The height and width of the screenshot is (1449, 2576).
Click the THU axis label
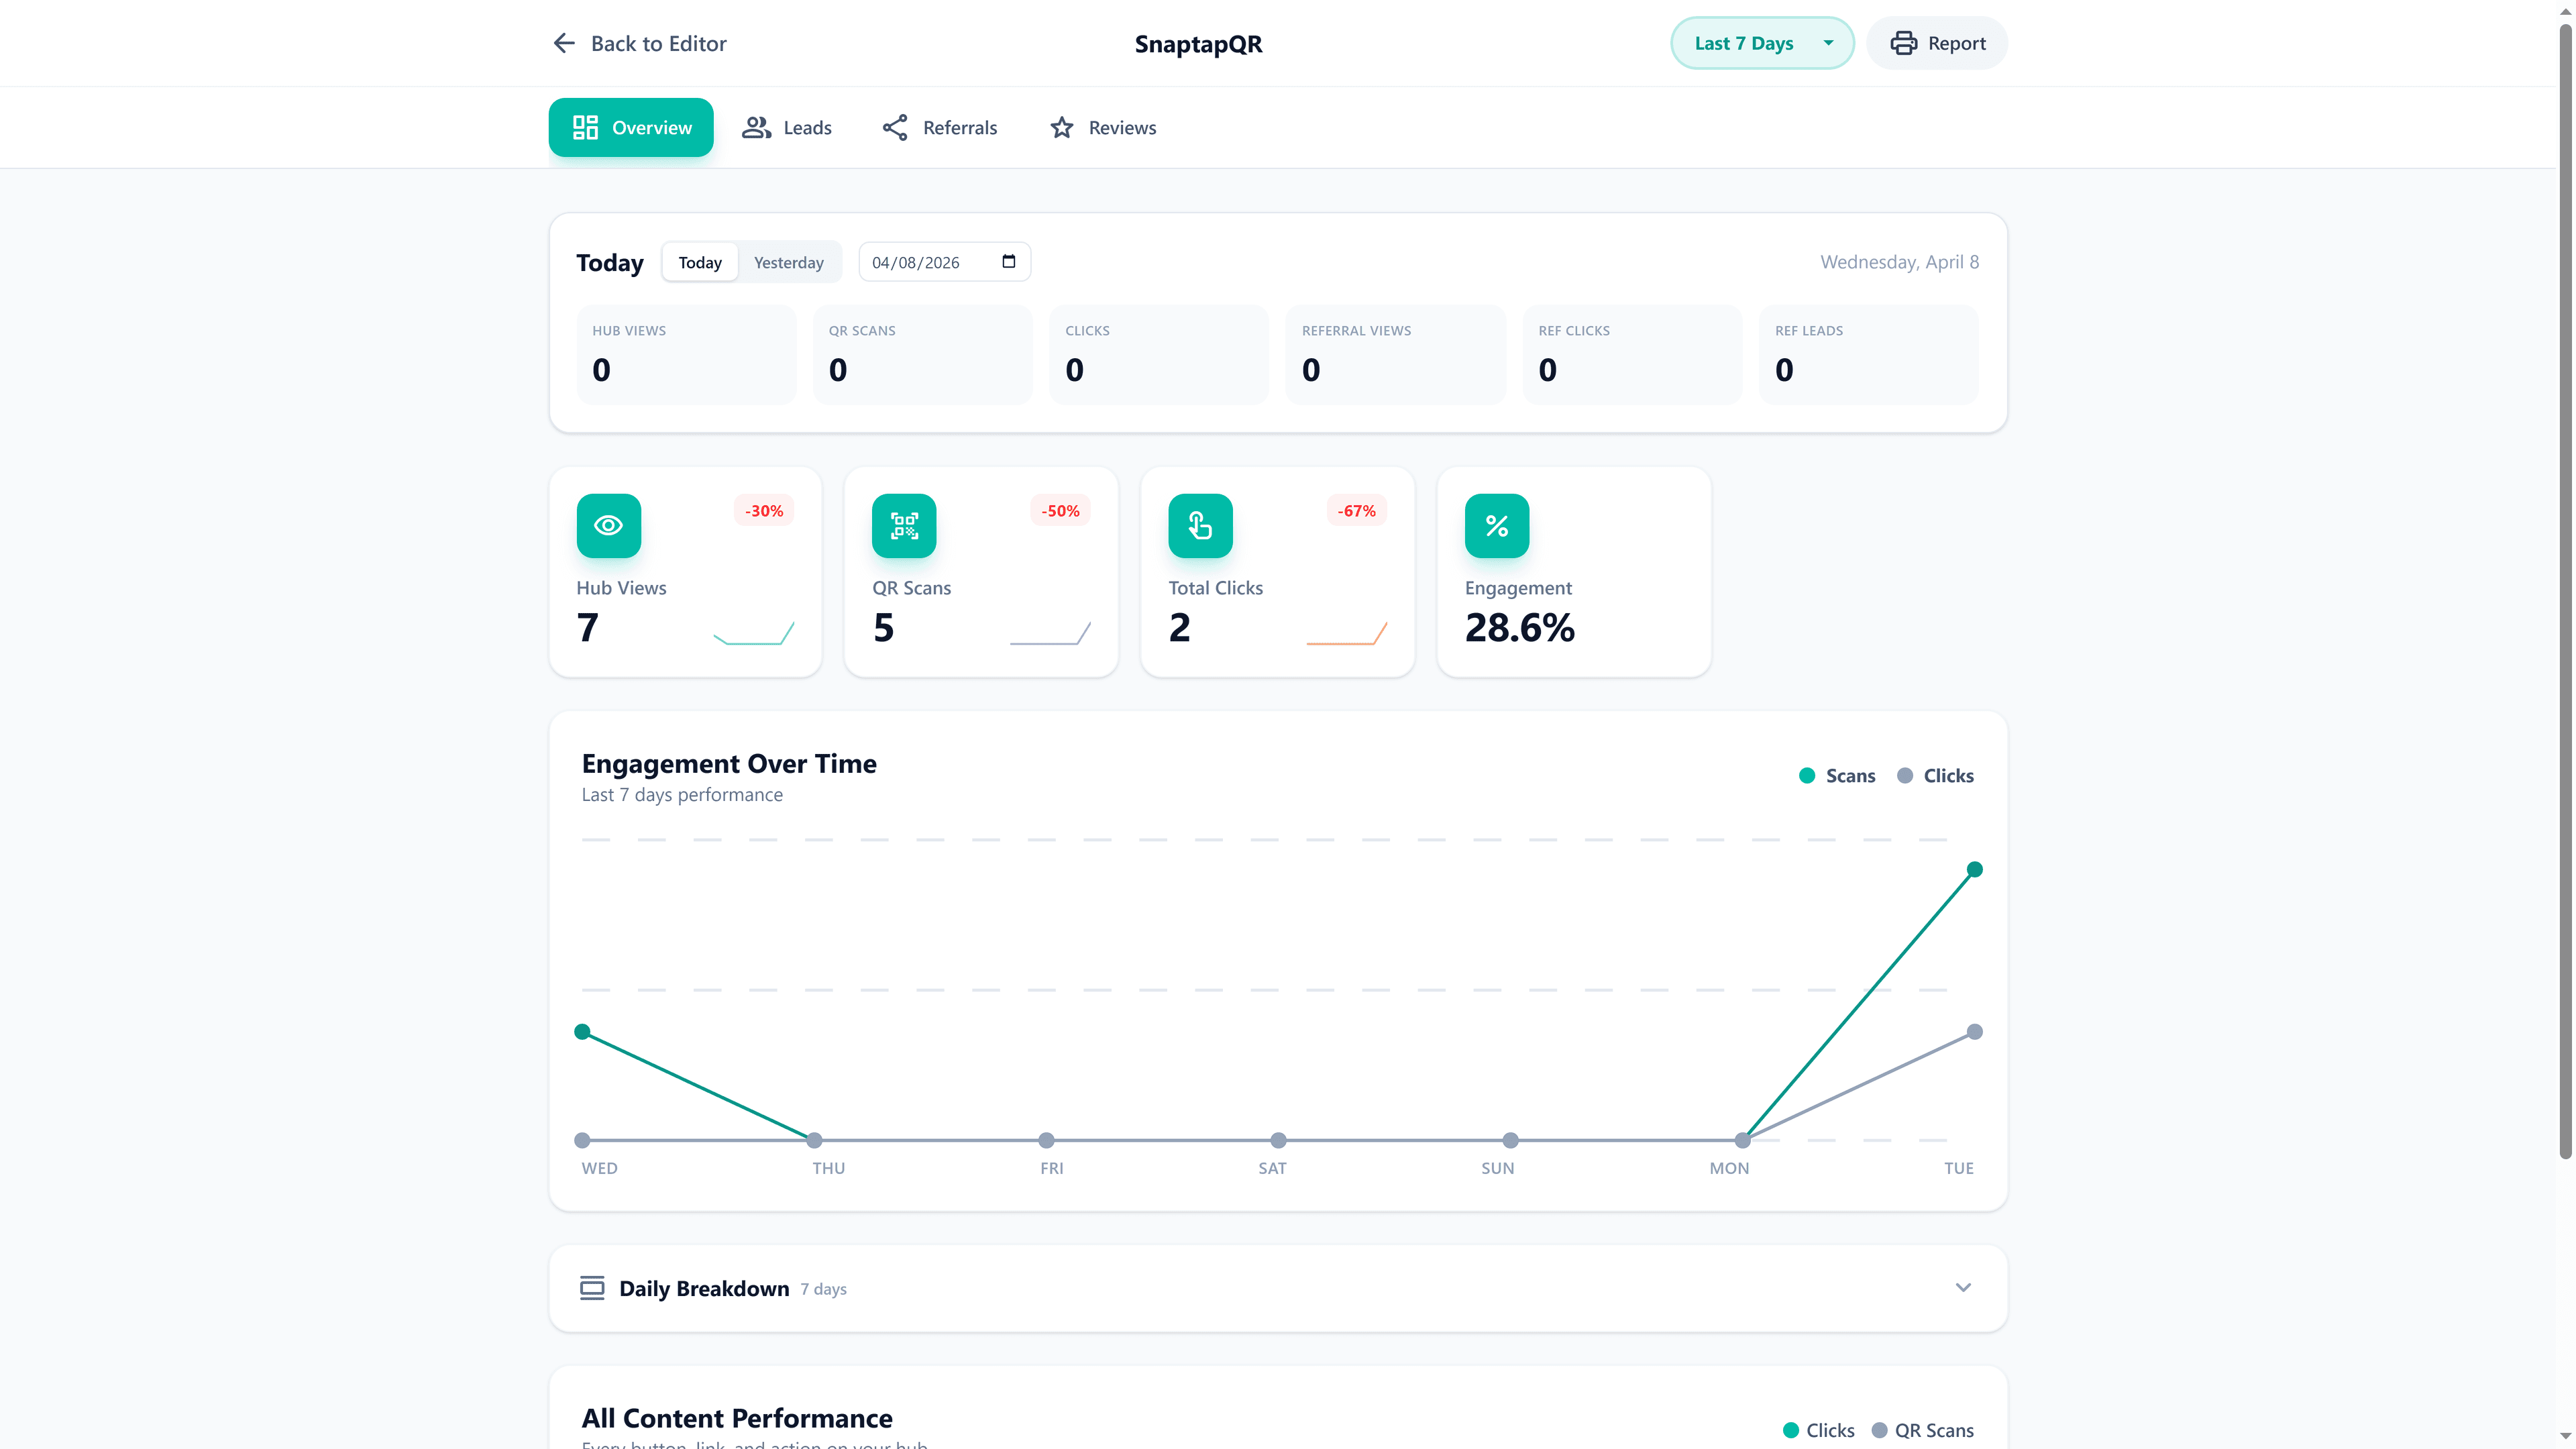tap(828, 1168)
